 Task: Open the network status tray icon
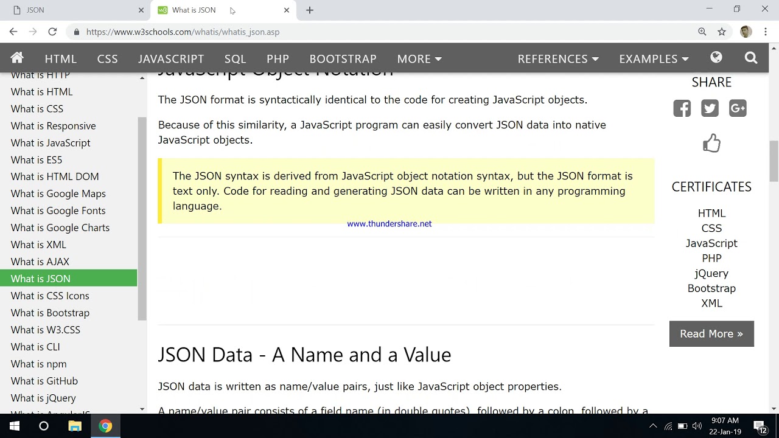668,426
